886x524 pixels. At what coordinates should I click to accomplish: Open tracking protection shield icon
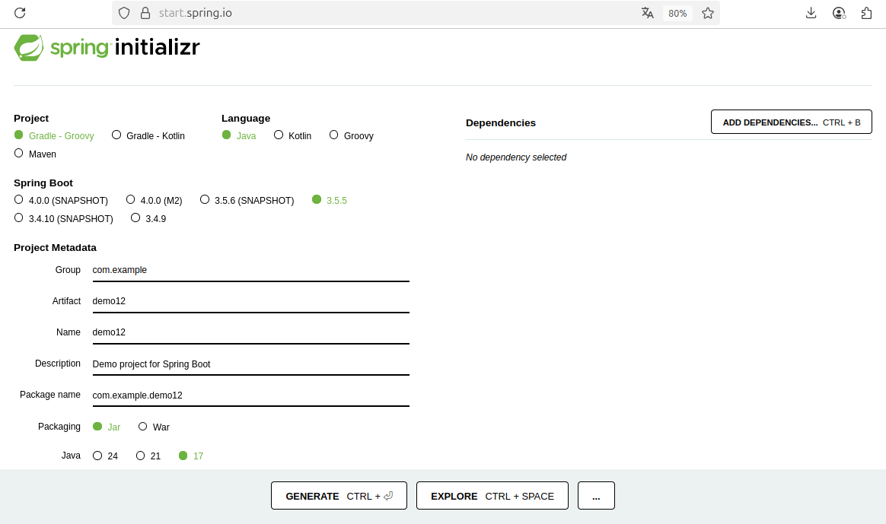(124, 13)
